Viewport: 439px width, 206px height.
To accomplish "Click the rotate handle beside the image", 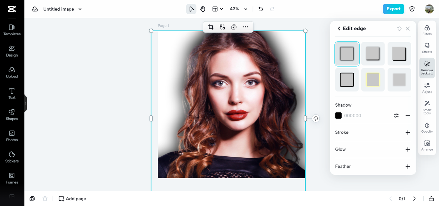I will coord(316,118).
